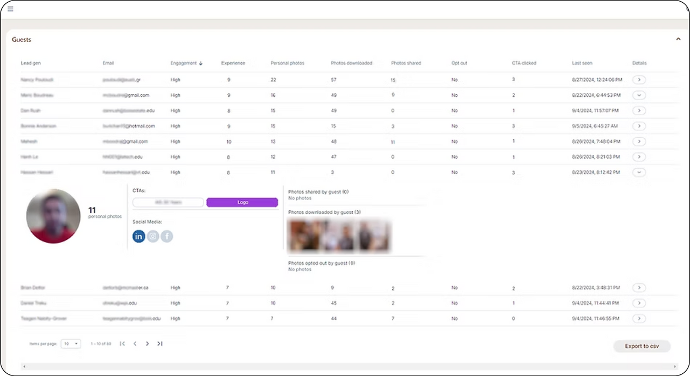
Task: Click the Photos downloaded column header
Action: point(351,63)
